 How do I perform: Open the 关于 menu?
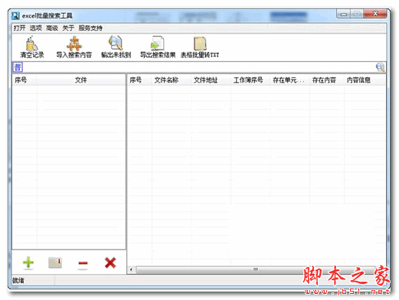click(68, 28)
